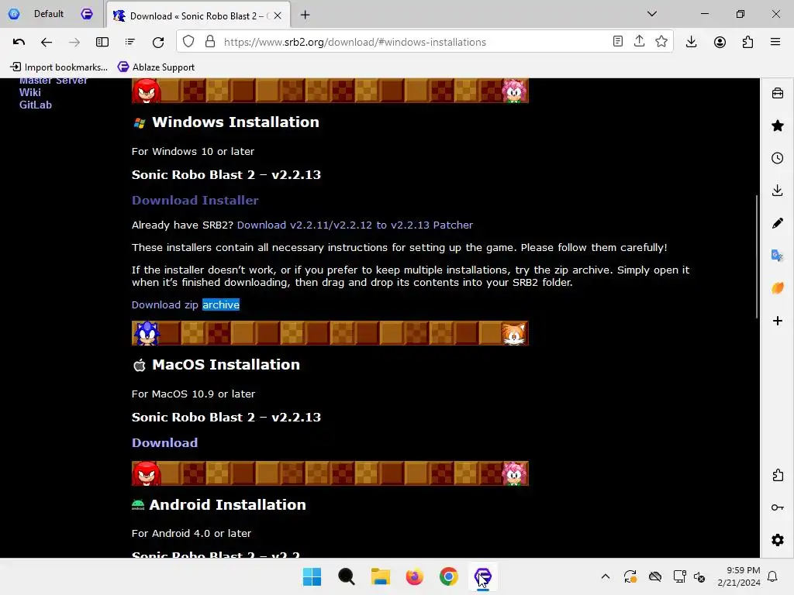Open the settings gear in the sidebar
Screen dimensions: 794x595
click(x=778, y=540)
